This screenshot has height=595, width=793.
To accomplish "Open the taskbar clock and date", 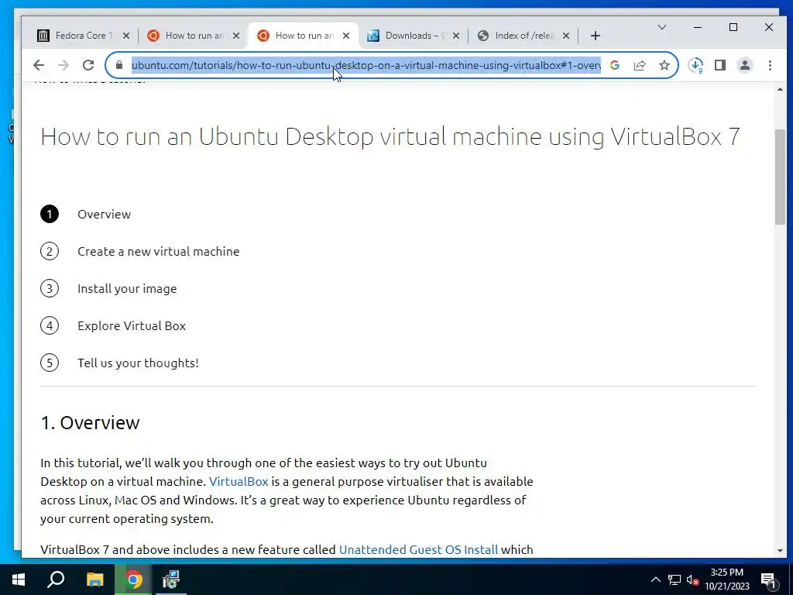I will pyautogui.click(x=727, y=580).
